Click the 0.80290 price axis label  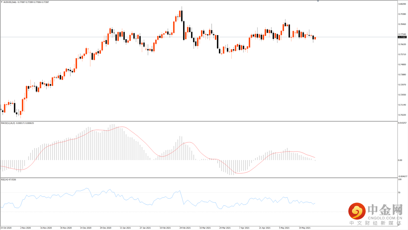point(402,4)
